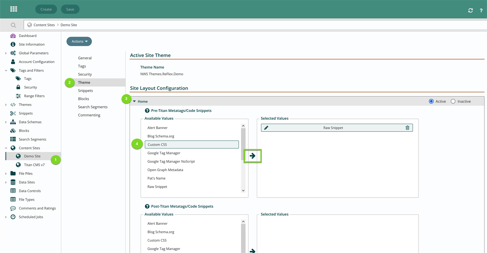The width and height of the screenshot is (487, 253).
Task: Set Home layout to Active
Action: 431,101
